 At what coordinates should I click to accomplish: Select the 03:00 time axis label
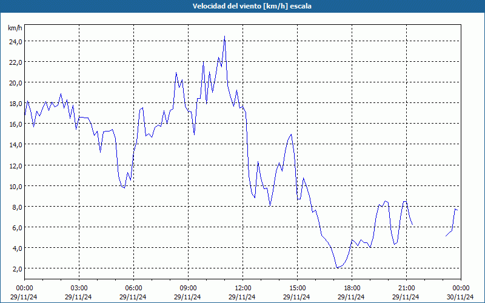click(x=79, y=288)
